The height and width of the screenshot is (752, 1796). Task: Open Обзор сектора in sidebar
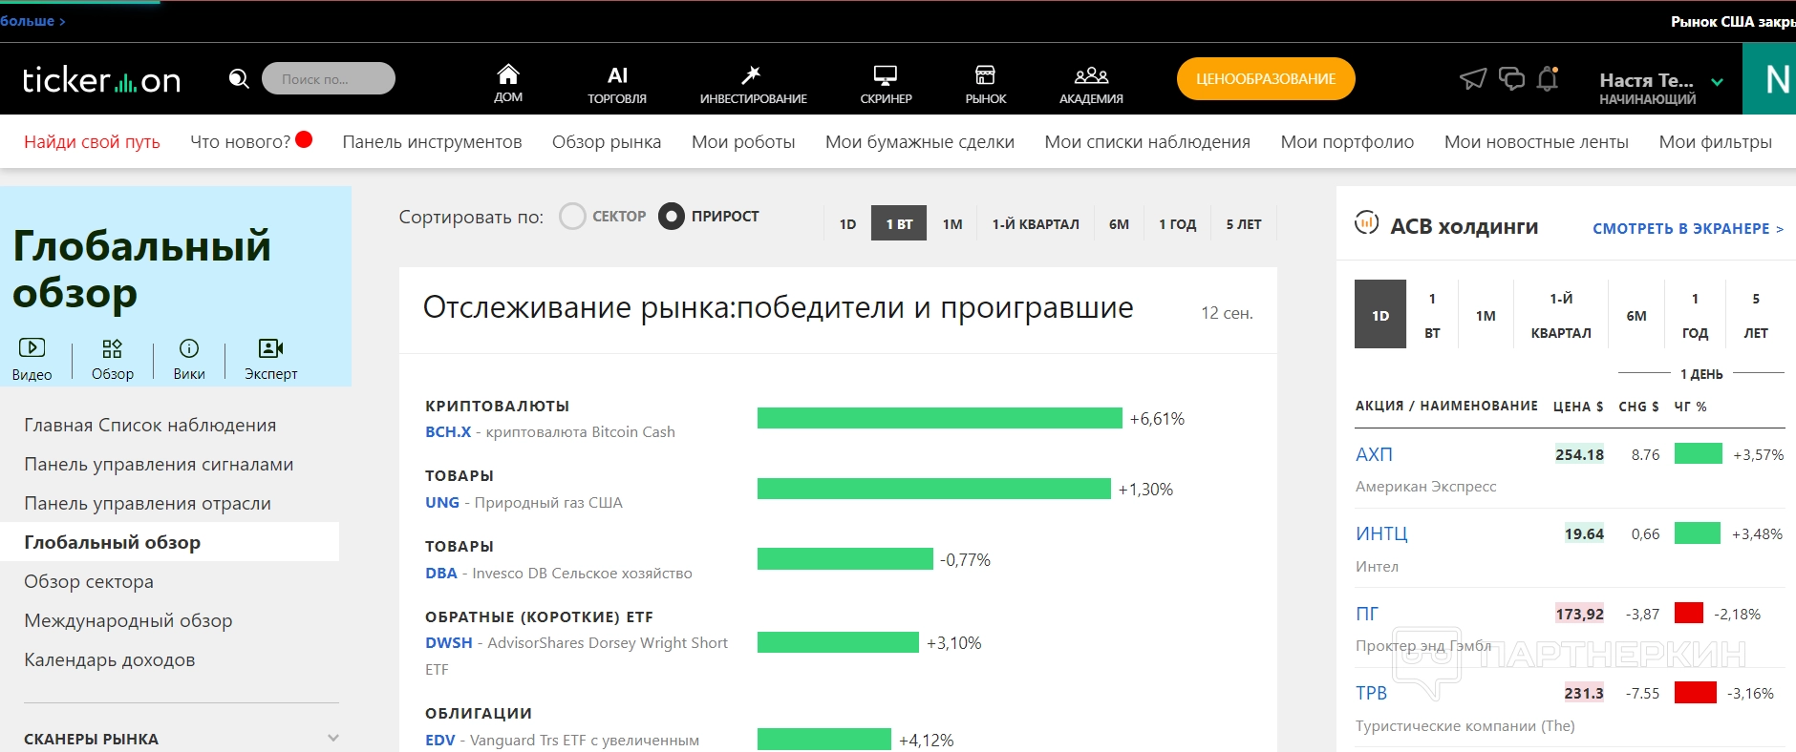point(88,581)
